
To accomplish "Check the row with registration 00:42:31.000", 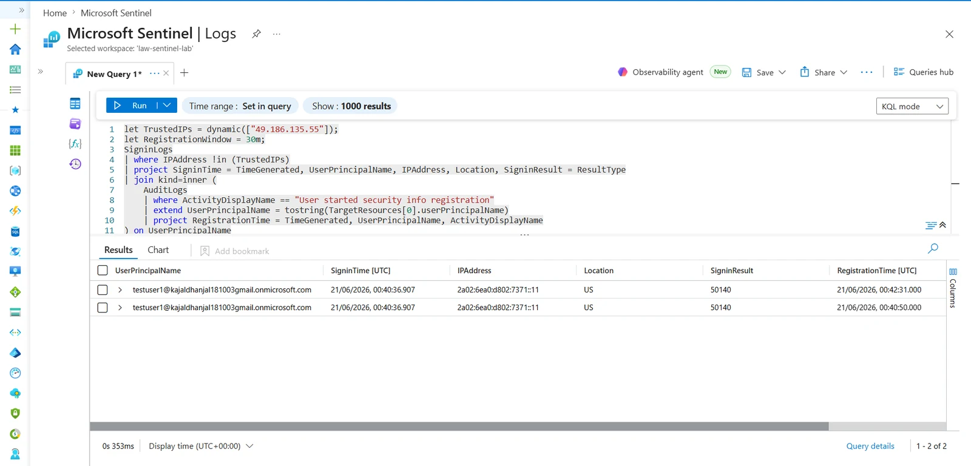I will coord(103,290).
